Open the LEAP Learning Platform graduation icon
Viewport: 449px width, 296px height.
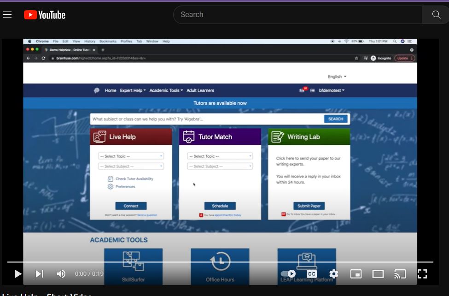tap(306, 260)
